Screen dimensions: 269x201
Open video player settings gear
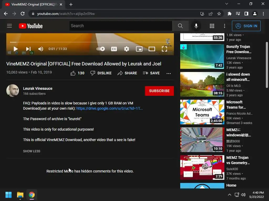(x=127, y=49)
